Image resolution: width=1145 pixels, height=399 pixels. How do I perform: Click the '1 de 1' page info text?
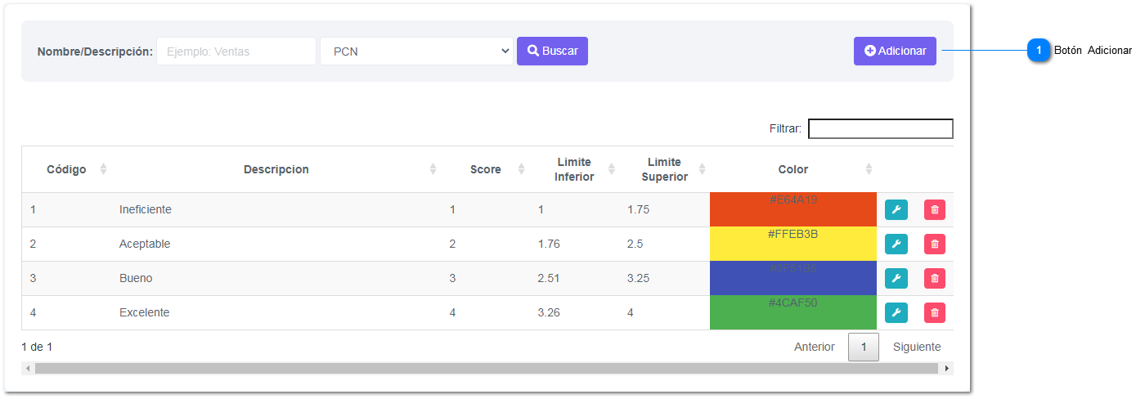pos(37,347)
